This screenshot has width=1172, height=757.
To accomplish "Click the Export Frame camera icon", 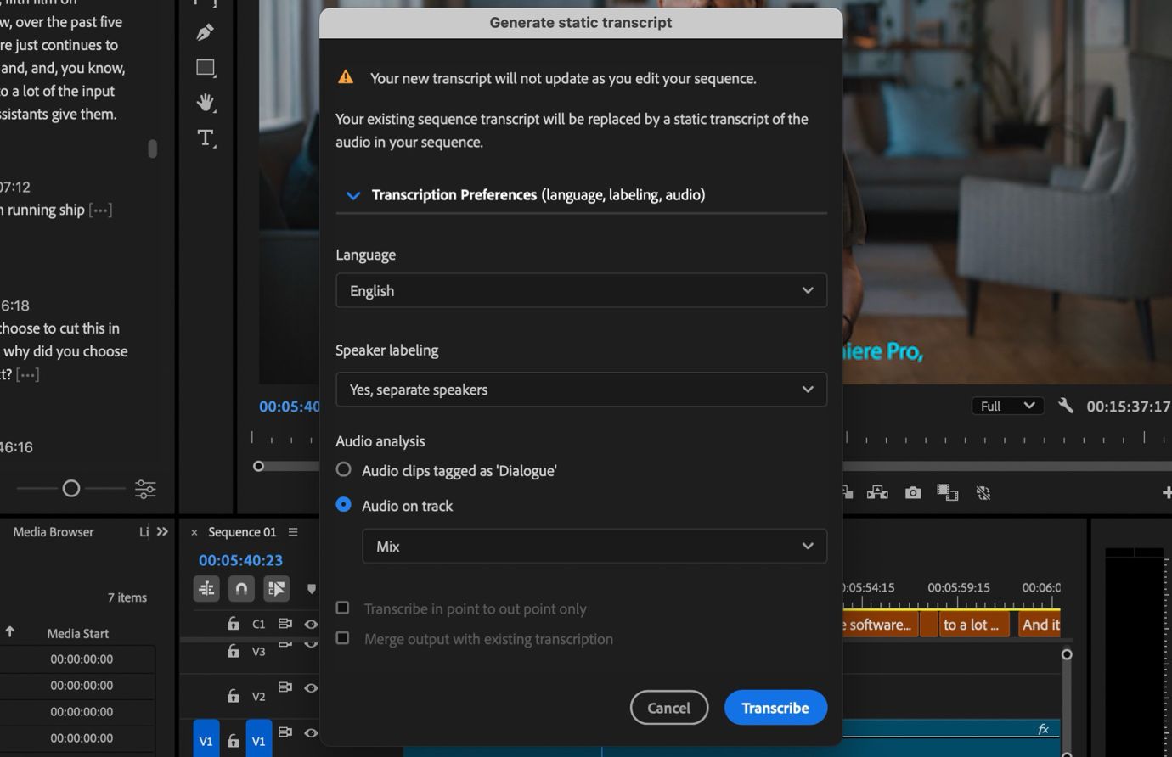I will tap(912, 492).
